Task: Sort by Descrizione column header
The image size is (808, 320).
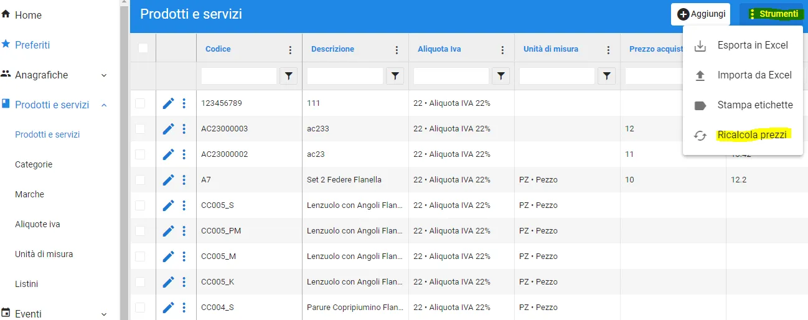Action: [332, 49]
